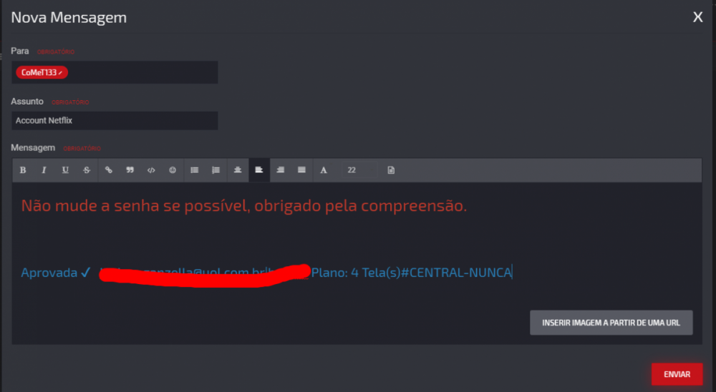
Task: Open the font color picker (A icon)
Action: (324, 170)
